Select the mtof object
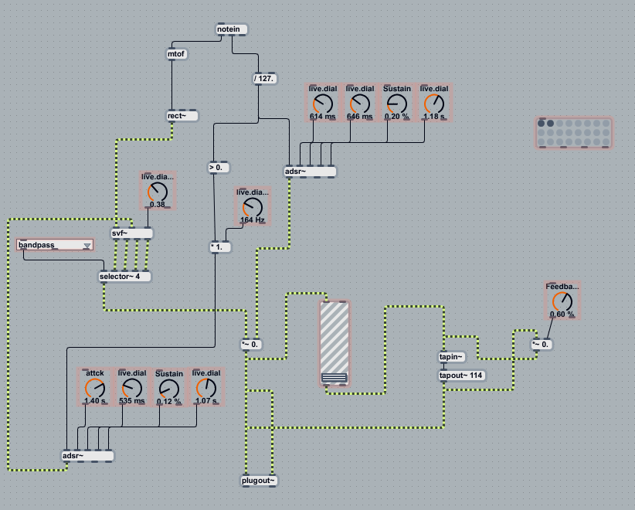The width and height of the screenshot is (635, 510). click(x=177, y=54)
